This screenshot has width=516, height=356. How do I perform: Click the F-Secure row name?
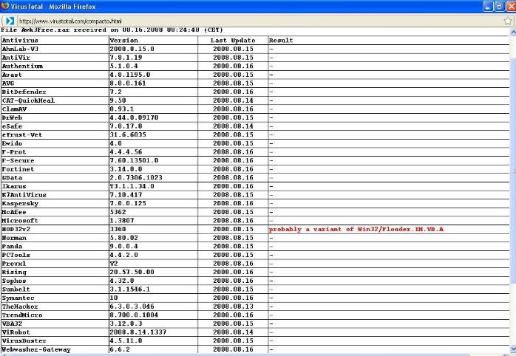(18, 160)
